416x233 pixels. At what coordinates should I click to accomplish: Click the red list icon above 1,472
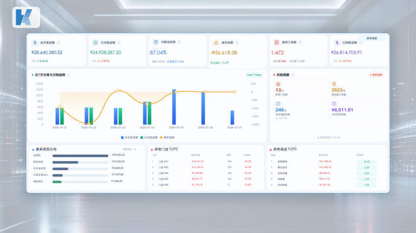click(x=277, y=42)
